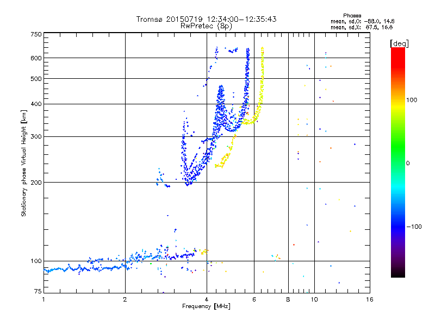
Task: Click the x-axis tick label '2'
Action: click(x=125, y=299)
